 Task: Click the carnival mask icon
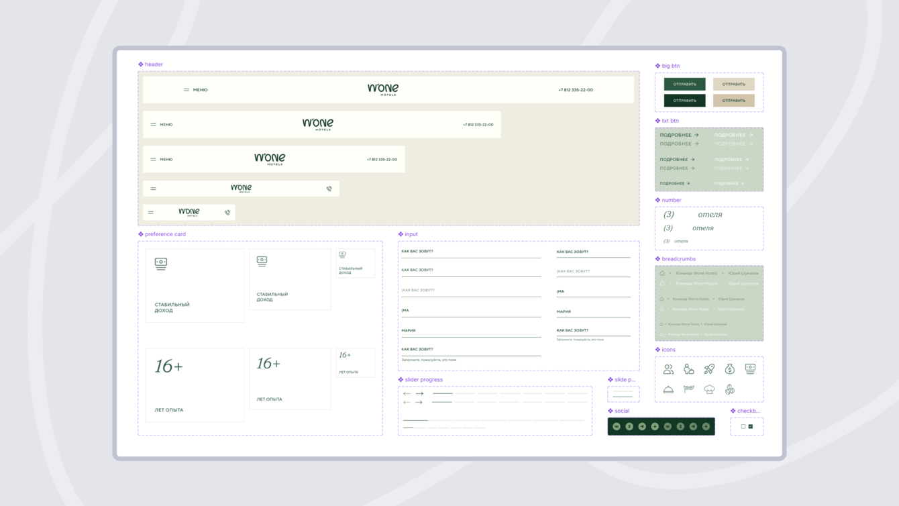coord(689,389)
